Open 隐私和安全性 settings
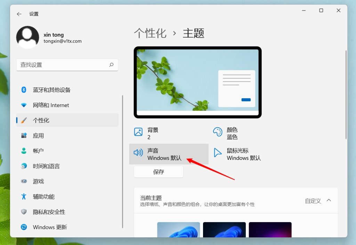 67,212
